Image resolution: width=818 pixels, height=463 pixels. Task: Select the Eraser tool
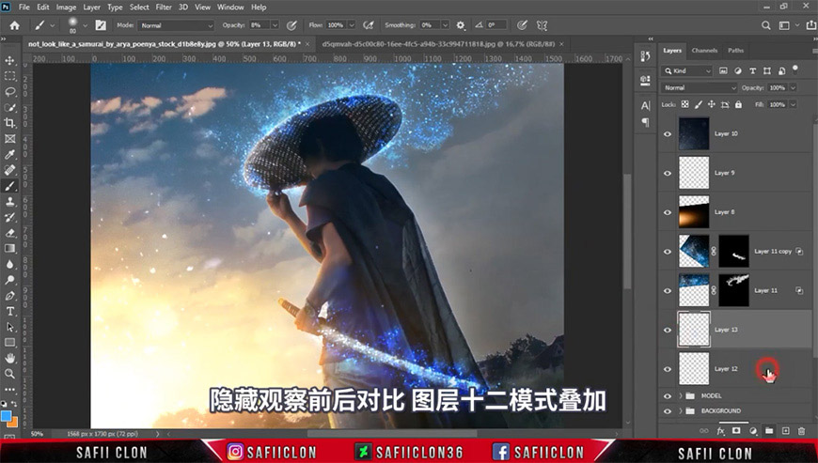pyautogui.click(x=9, y=233)
